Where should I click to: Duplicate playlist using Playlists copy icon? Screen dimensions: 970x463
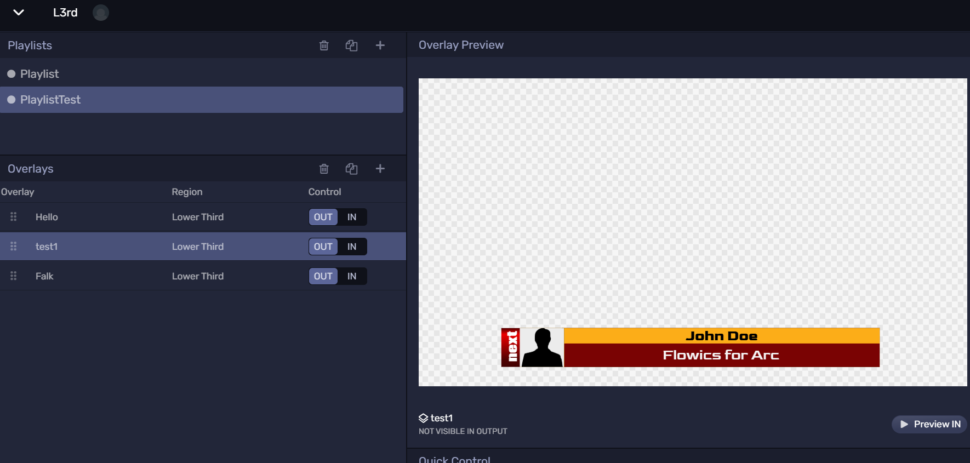[351, 45]
